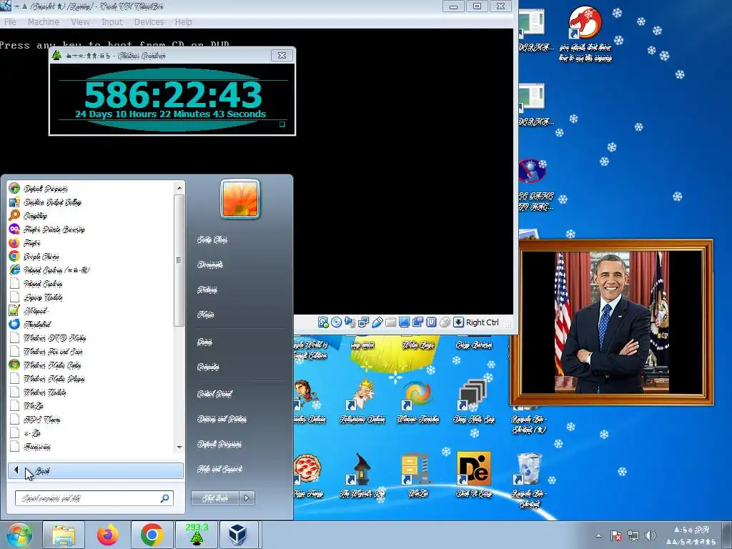This screenshot has height=549, width=732.
Task: Open Action Center flag in system tray
Action: click(615, 535)
